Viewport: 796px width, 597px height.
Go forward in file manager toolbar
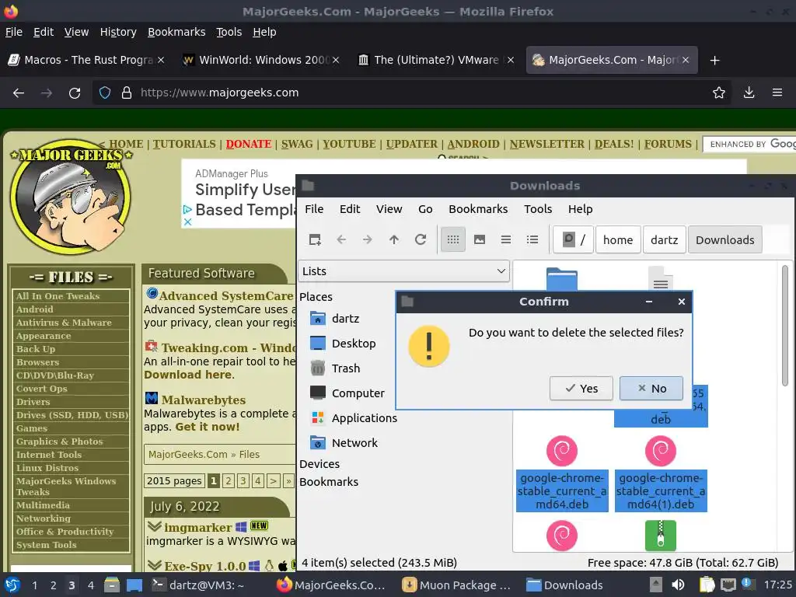tap(368, 239)
